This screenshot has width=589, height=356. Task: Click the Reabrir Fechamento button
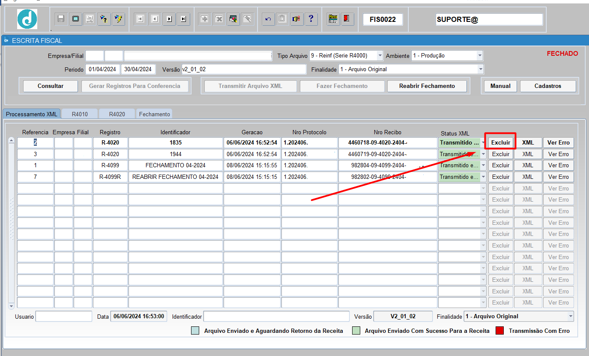point(427,86)
